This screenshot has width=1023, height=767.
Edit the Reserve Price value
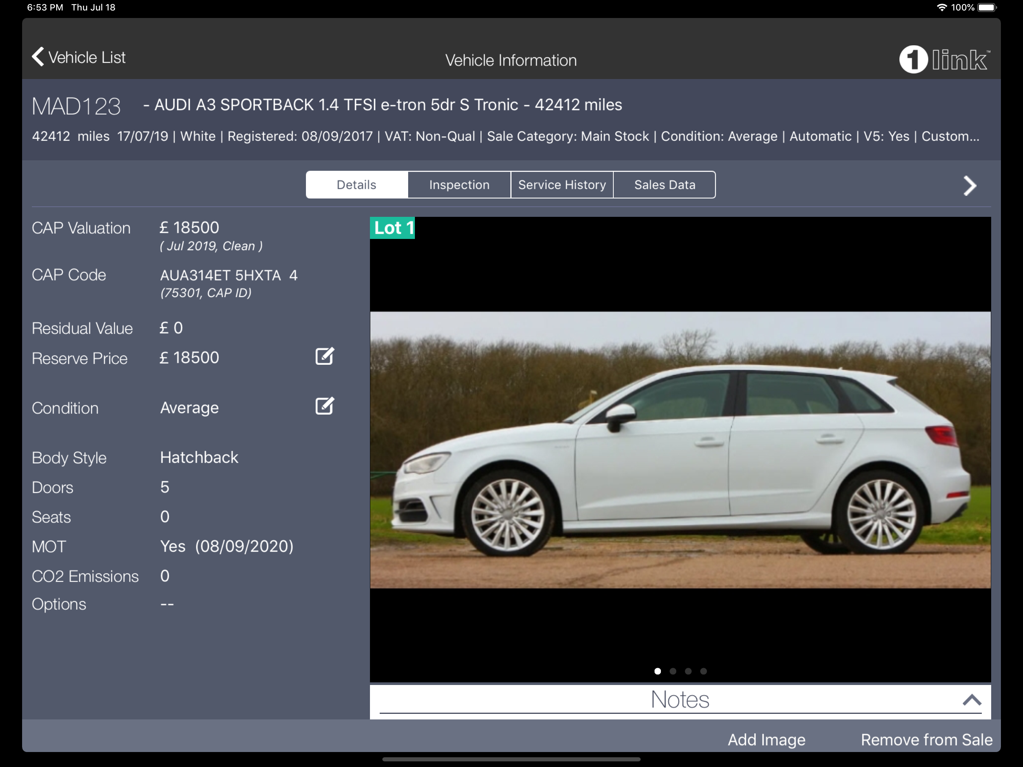coord(325,356)
